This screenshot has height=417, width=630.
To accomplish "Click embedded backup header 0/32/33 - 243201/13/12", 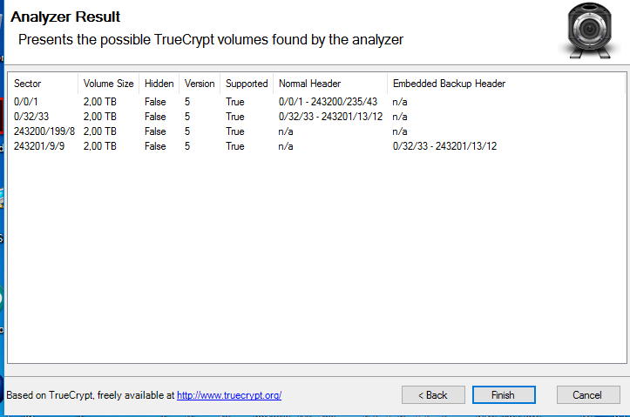I will pos(444,146).
